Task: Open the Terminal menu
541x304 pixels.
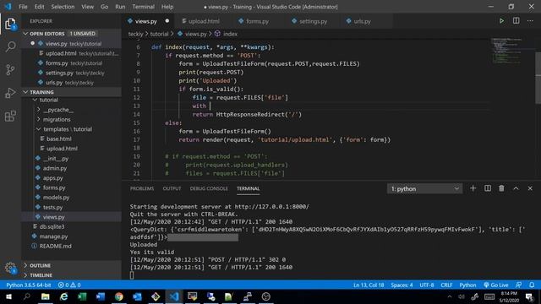Action: point(143,7)
